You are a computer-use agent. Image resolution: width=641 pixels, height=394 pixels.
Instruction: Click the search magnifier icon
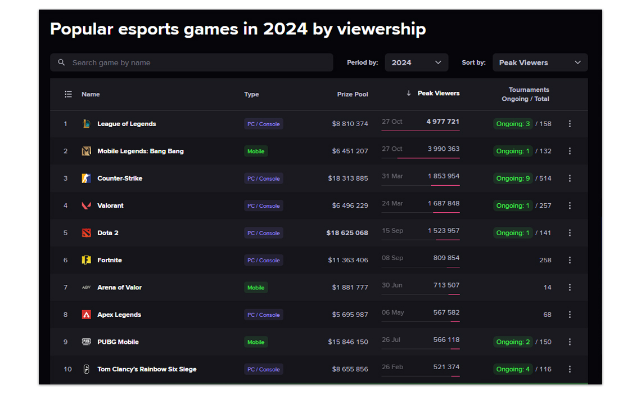[61, 62]
